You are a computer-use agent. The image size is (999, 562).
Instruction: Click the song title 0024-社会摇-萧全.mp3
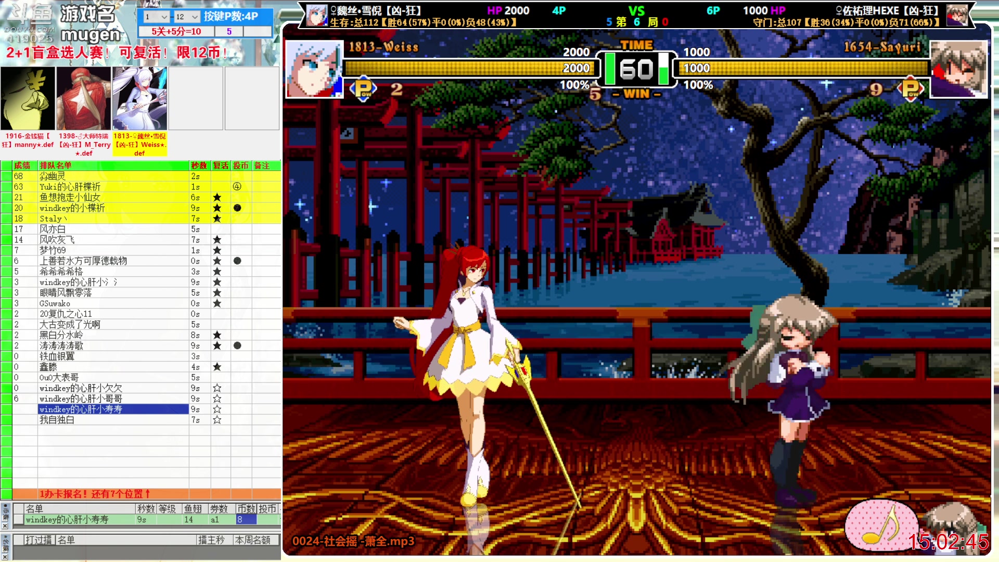tap(353, 541)
